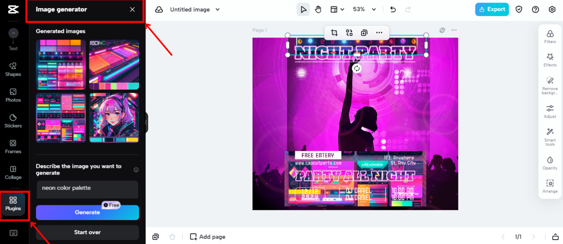Open the Effects panel
Image resolution: width=563 pixels, height=244 pixels.
click(550, 60)
